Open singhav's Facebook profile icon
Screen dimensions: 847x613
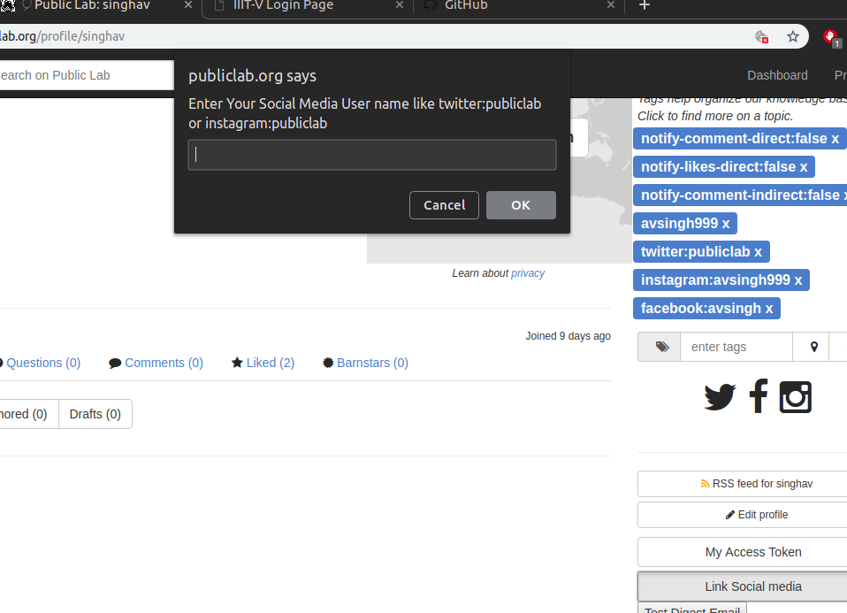tap(758, 396)
